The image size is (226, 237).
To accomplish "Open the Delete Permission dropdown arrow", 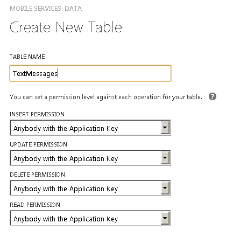I will pyautogui.click(x=165, y=188).
